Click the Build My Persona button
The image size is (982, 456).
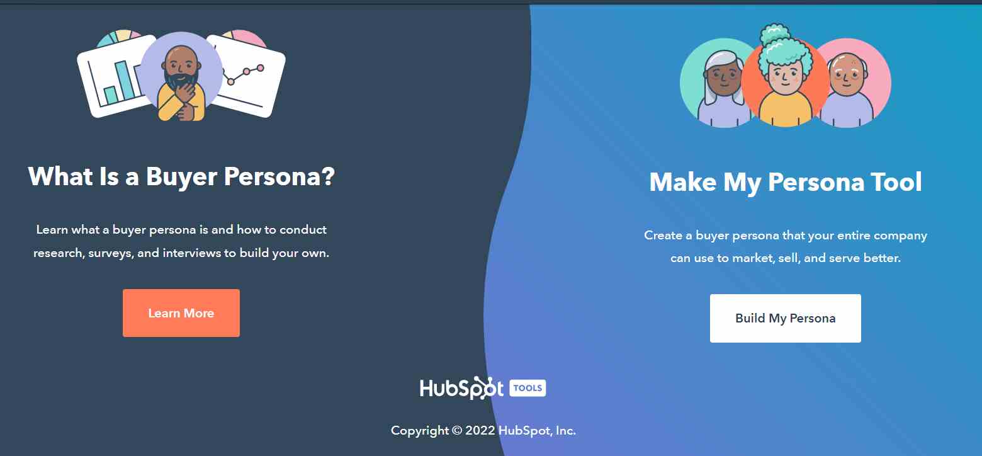coord(786,318)
